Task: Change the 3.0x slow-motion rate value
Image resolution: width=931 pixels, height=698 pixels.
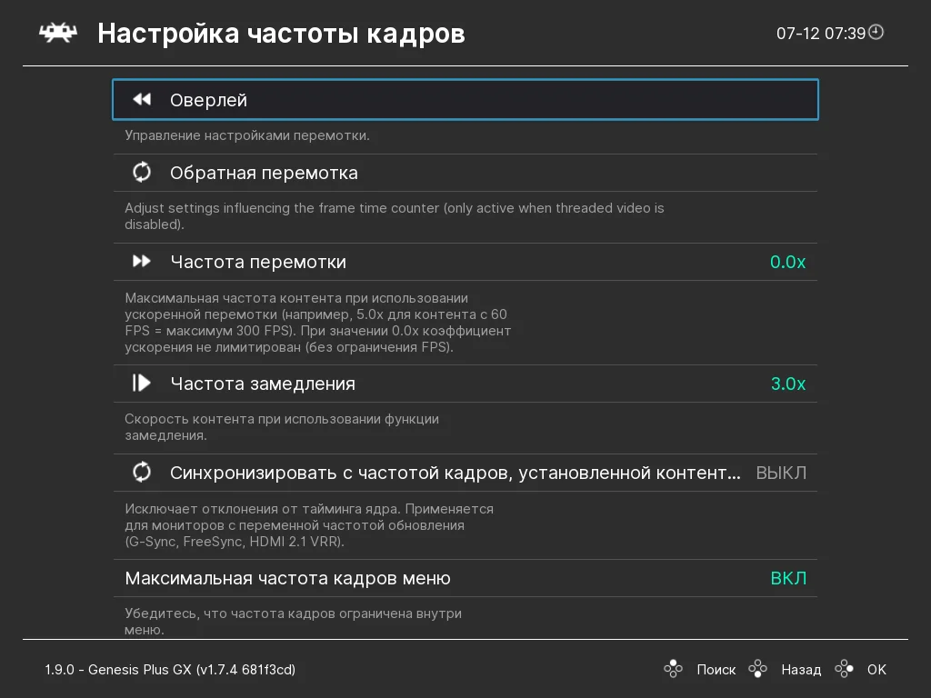Action: coord(788,384)
